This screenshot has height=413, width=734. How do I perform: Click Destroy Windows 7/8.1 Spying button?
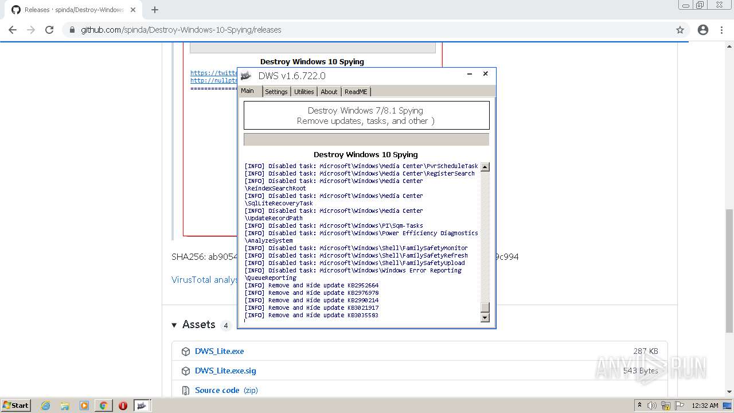pos(366,115)
